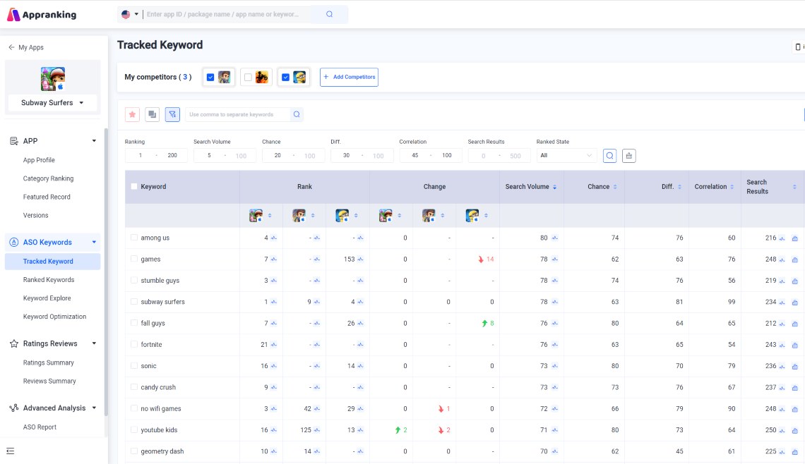Check the among us keyword checkbox
Viewport: 805px width, 464px height.
click(134, 238)
